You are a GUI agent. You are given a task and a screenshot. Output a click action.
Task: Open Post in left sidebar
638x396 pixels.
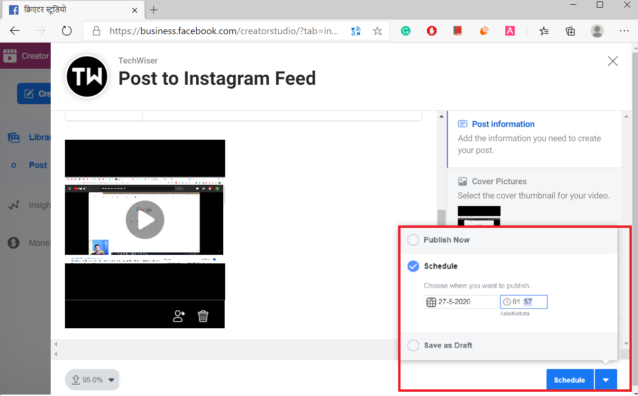[29, 165]
